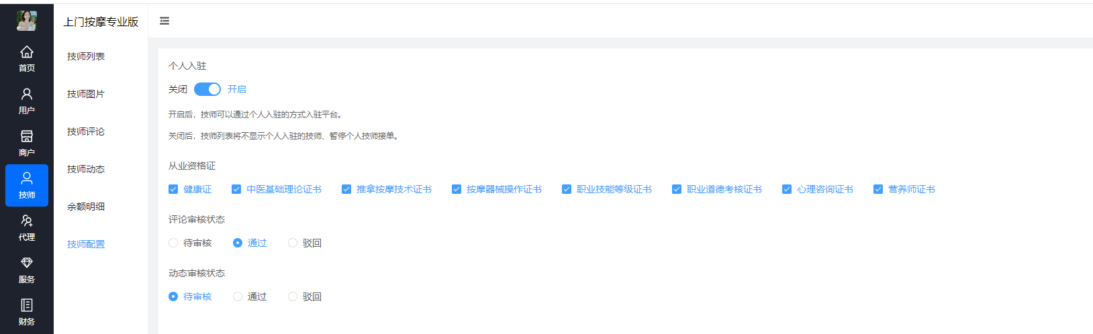This screenshot has width=1093, height=334.
Task: Uncheck the 营养师证书 checkbox
Action: click(x=878, y=189)
